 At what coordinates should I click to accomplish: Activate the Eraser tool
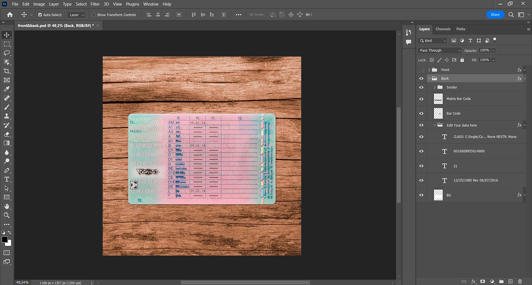7,134
